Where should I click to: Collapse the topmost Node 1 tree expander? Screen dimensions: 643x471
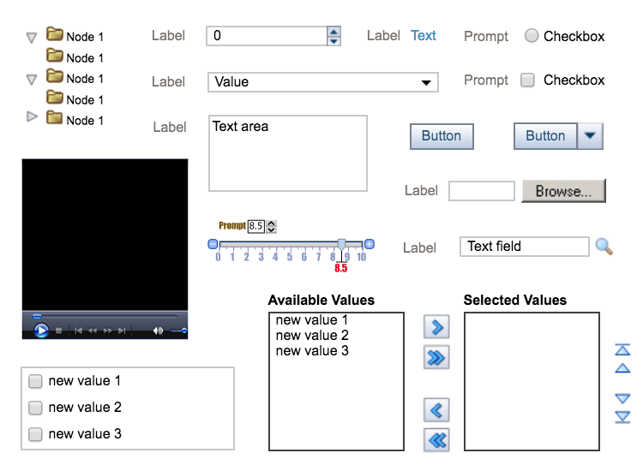click(32, 38)
